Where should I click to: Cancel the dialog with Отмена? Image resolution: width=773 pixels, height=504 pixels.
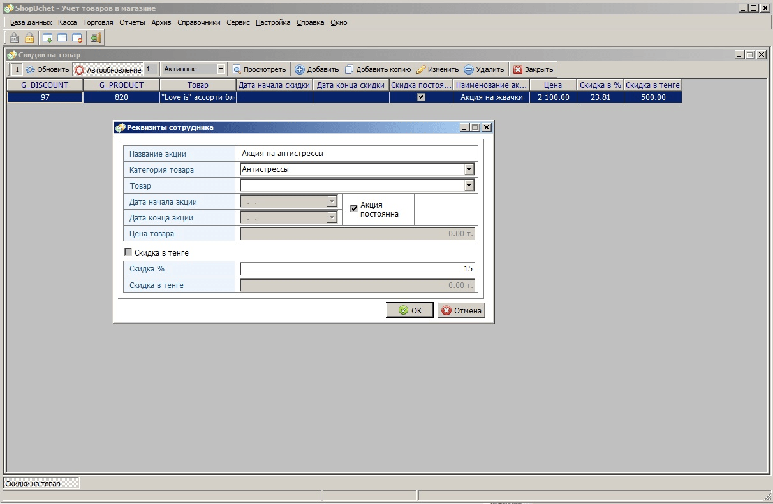(461, 310)
